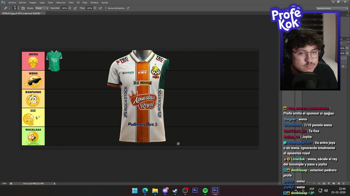Image resolution: width=350 pixels, height=196 pixels.
Task: Open Steam from taskbar
Action: [x=175, y=191]
